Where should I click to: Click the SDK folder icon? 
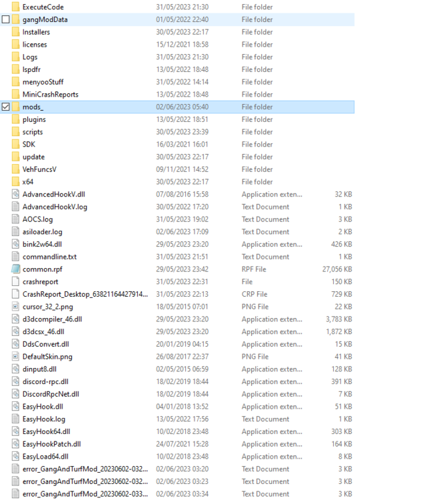pos(15,144)
